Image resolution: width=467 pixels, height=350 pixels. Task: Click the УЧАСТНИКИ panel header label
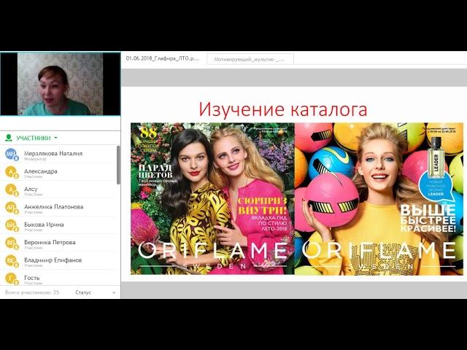tap(34, 138)
